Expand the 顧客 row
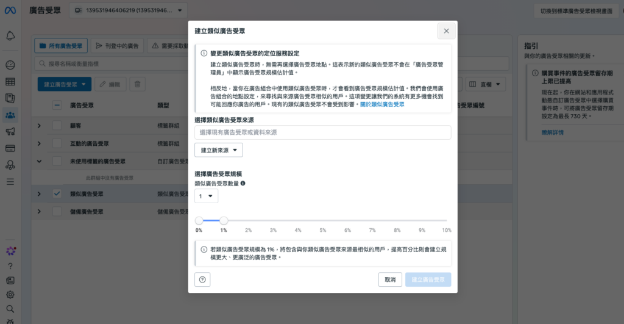Viewport: 624px width, 324px height. point(39,126)
